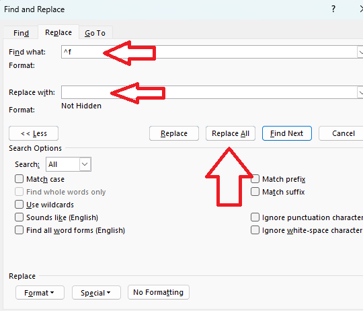
Task: Click the help question mark icon
Action: click(x=333, y=9)
